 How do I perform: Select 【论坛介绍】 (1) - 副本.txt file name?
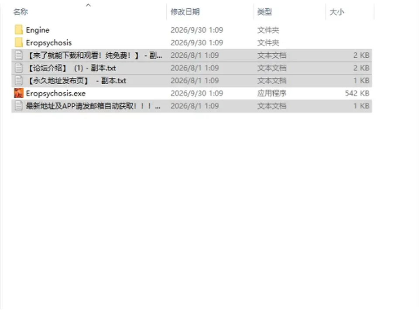click(72, 68)
